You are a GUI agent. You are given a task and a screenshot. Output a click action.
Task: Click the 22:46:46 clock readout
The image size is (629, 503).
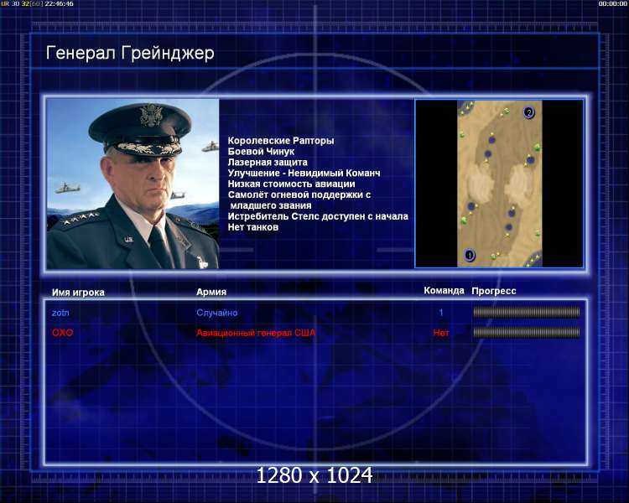[59, 3]
